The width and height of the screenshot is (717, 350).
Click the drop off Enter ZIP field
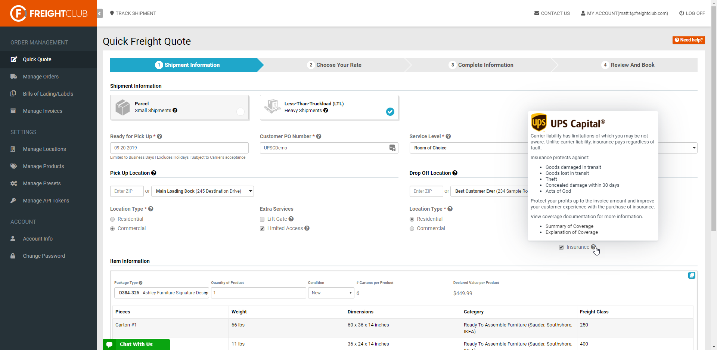pos(426,191)
